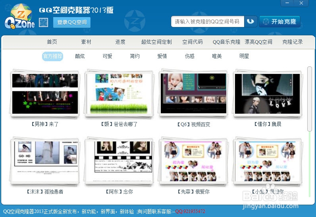The image size is (316, 217).
Task: Open the 漂亮QQ空间 tab
Action: point(258,42)
